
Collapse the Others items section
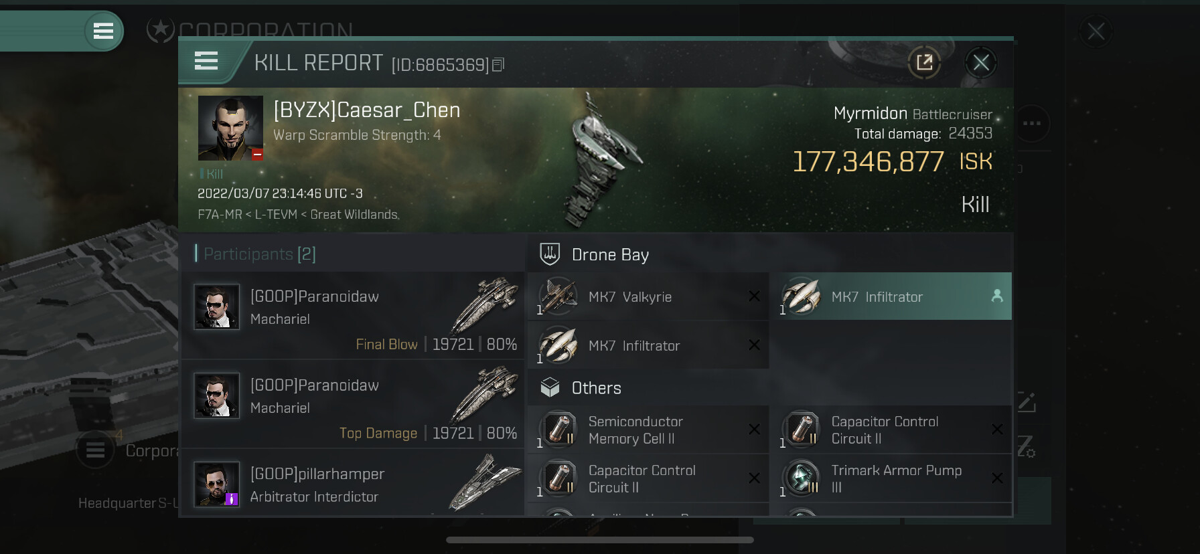596,388
